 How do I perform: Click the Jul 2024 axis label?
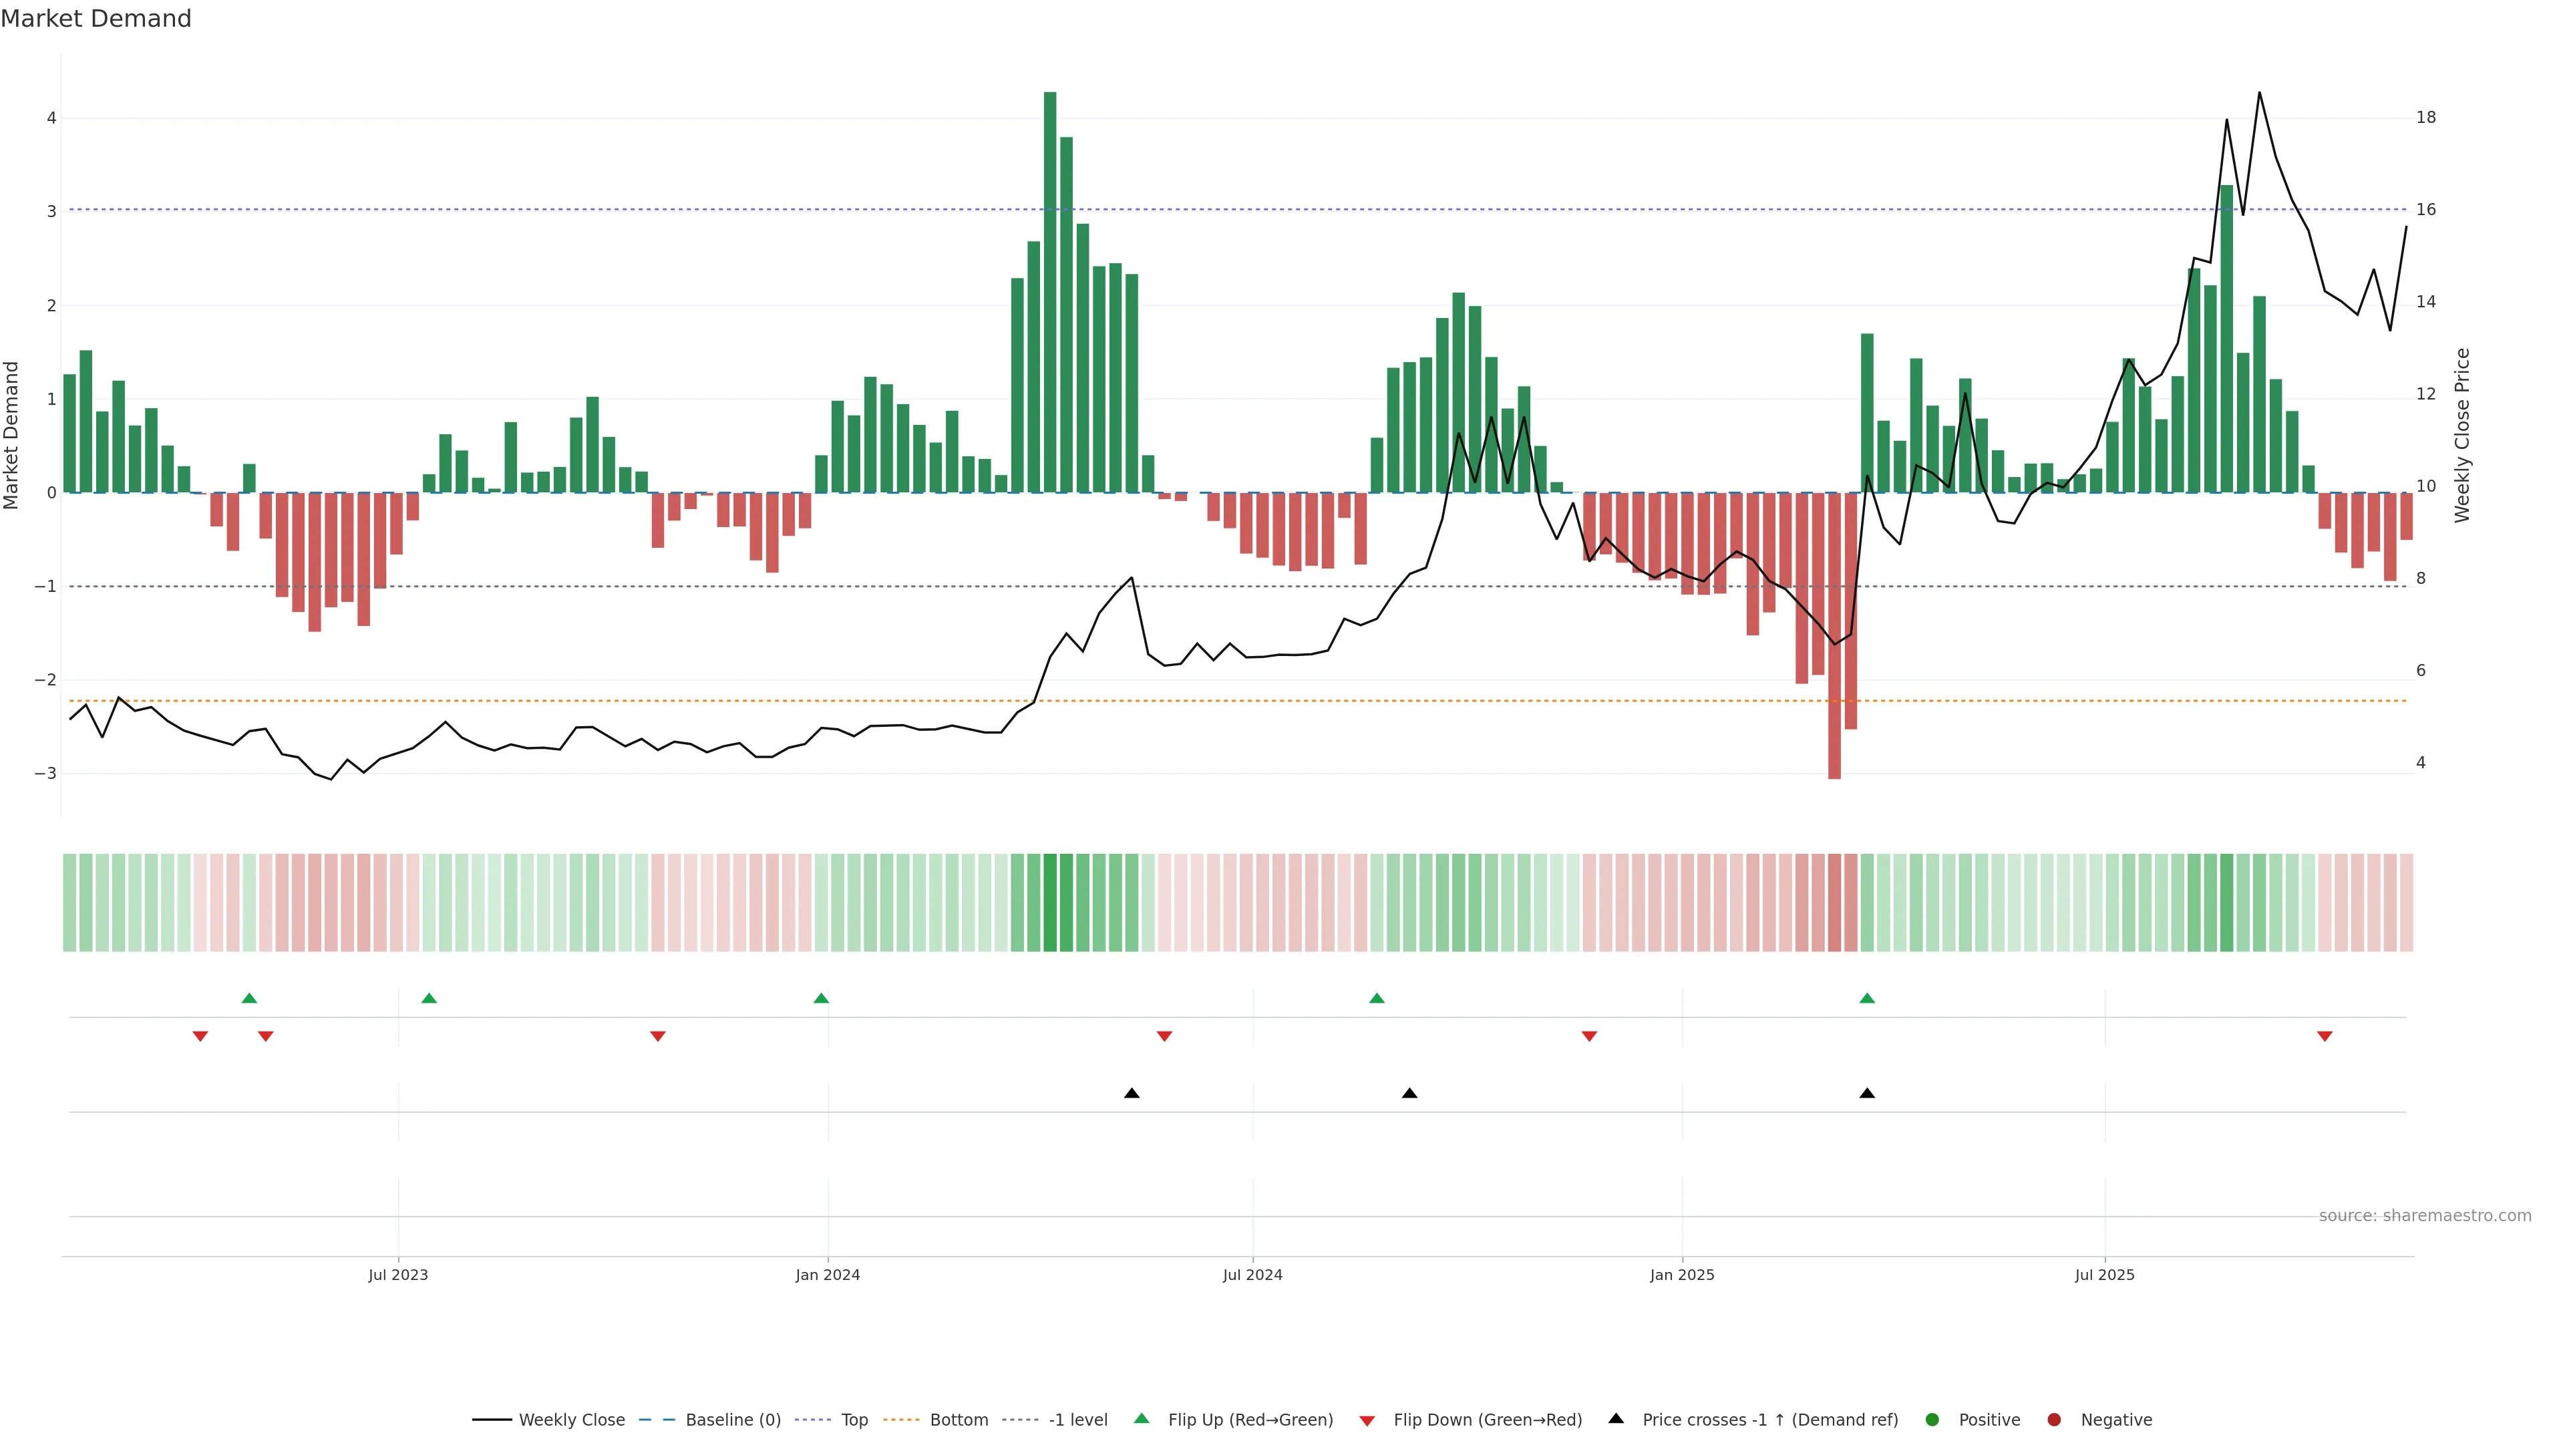coord(1252,1275)
